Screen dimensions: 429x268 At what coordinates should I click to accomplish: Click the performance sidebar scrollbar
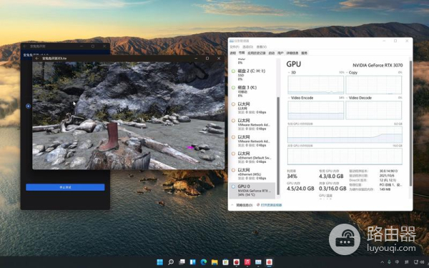pos(278,146)
